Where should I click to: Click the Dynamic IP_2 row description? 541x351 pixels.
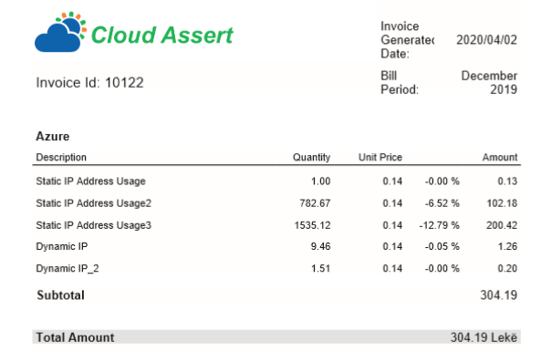tap(68, 269)
